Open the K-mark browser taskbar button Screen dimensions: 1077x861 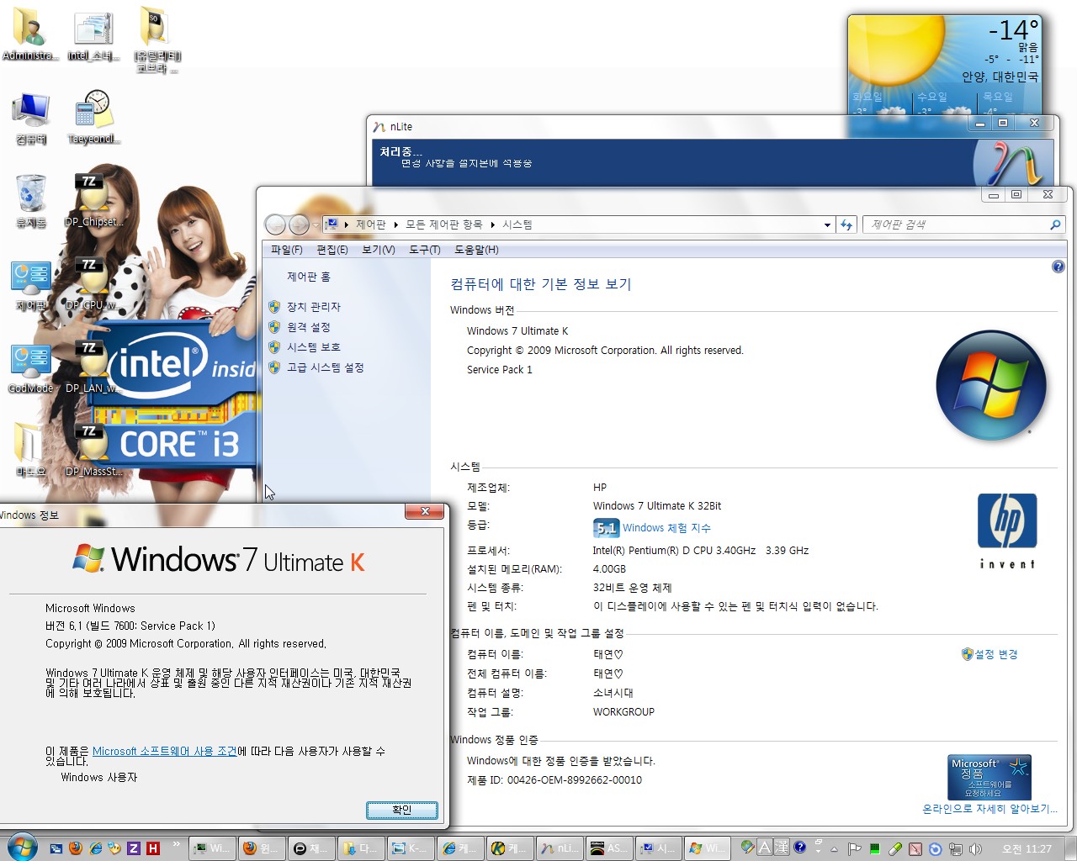tap(510, 848)
